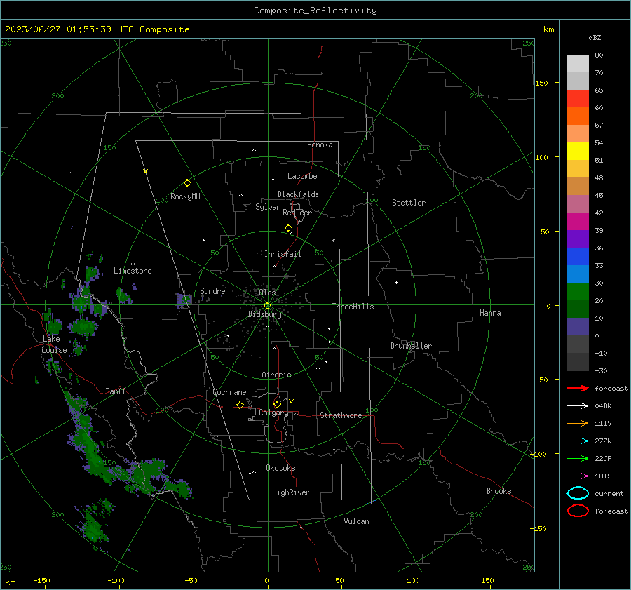
Task: Click the Lake Louise label
Action: pos(54,344)
